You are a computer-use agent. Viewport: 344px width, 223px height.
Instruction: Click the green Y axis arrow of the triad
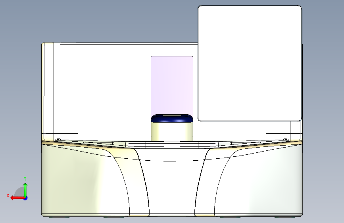pos(25,190)
